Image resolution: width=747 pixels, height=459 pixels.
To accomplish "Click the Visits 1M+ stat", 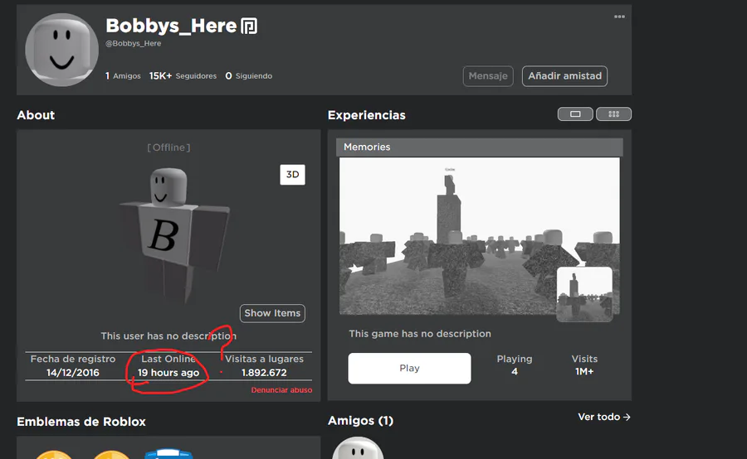I will 584,365.
